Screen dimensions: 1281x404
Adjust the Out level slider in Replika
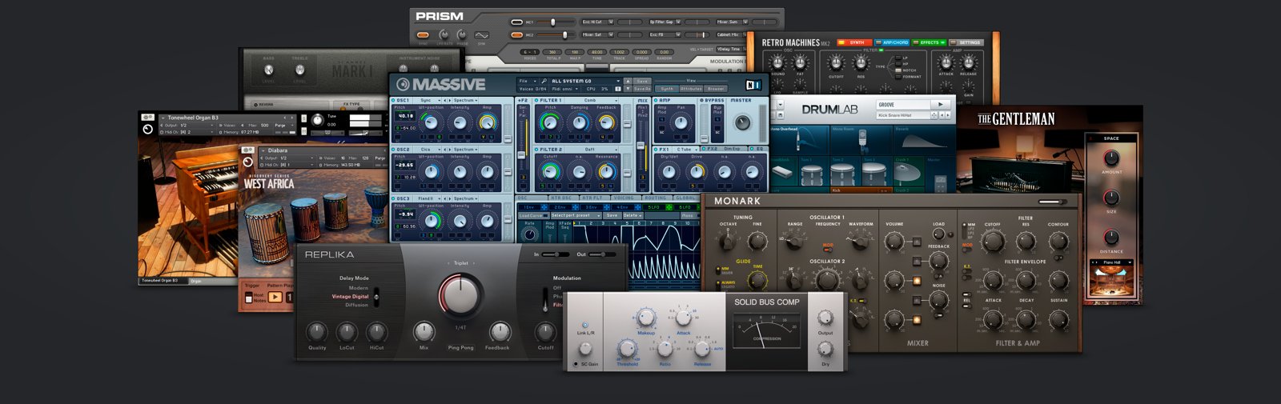(x=603, y=254)
